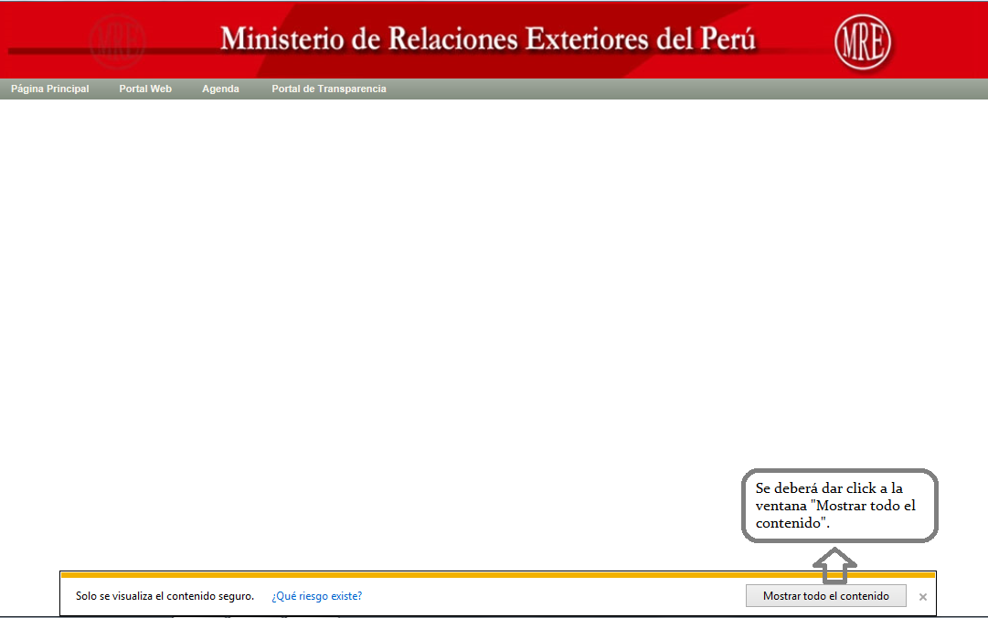The width and height of the screenshot is (988, 618).
Task: Open the Página Principal menu item
Action: 49,89
